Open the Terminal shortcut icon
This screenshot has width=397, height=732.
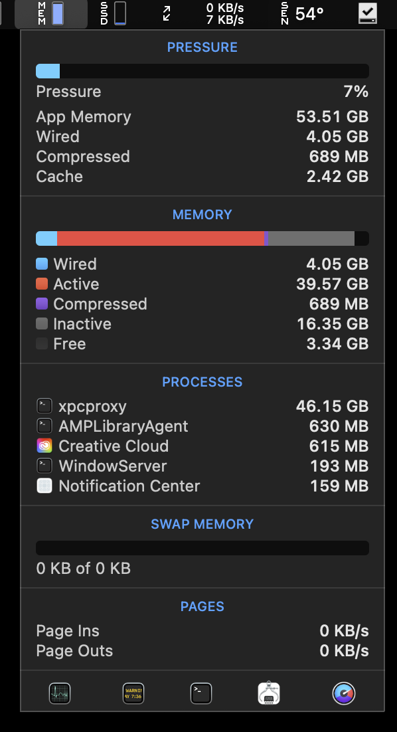point(201,693)
